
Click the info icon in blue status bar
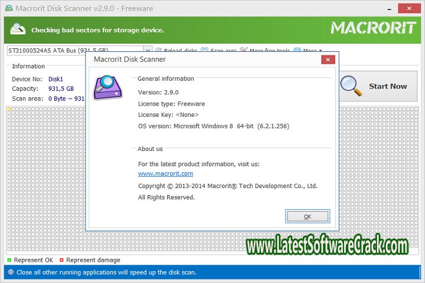tap(11, 272)
